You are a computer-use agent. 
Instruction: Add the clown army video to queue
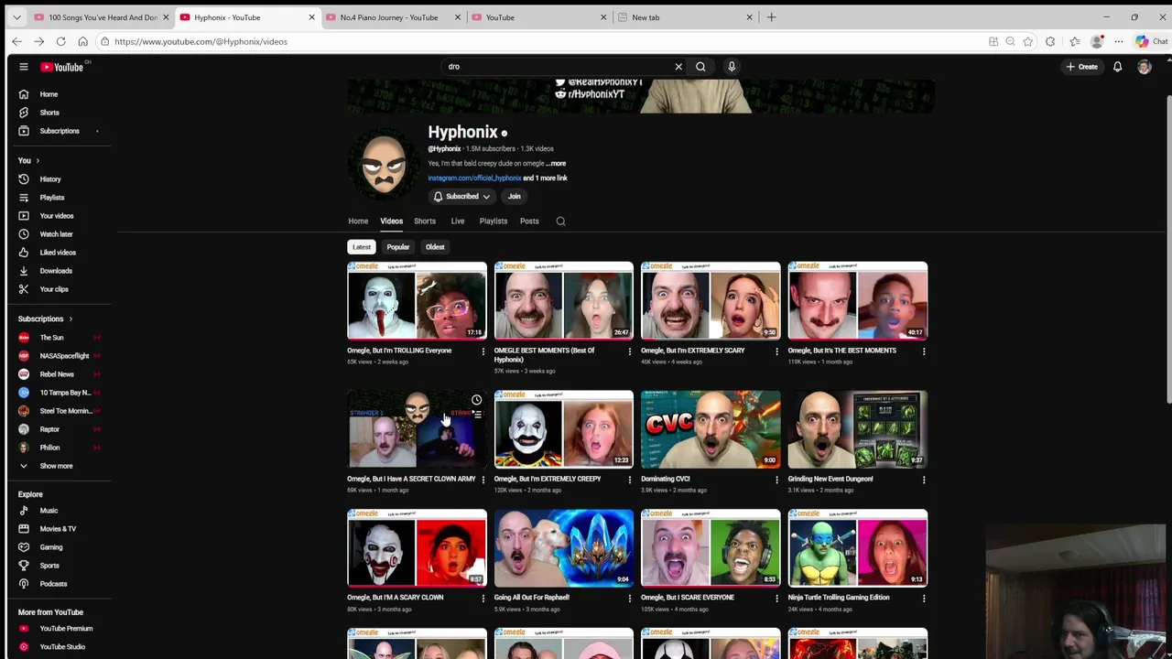(476, 415)
